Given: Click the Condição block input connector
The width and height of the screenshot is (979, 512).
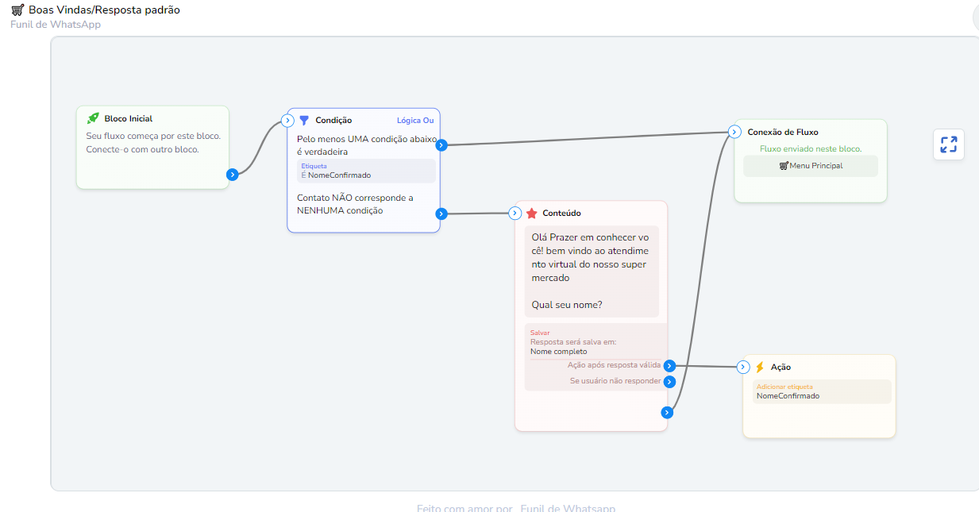Looking at the screenshot, I should pos(288,121).
